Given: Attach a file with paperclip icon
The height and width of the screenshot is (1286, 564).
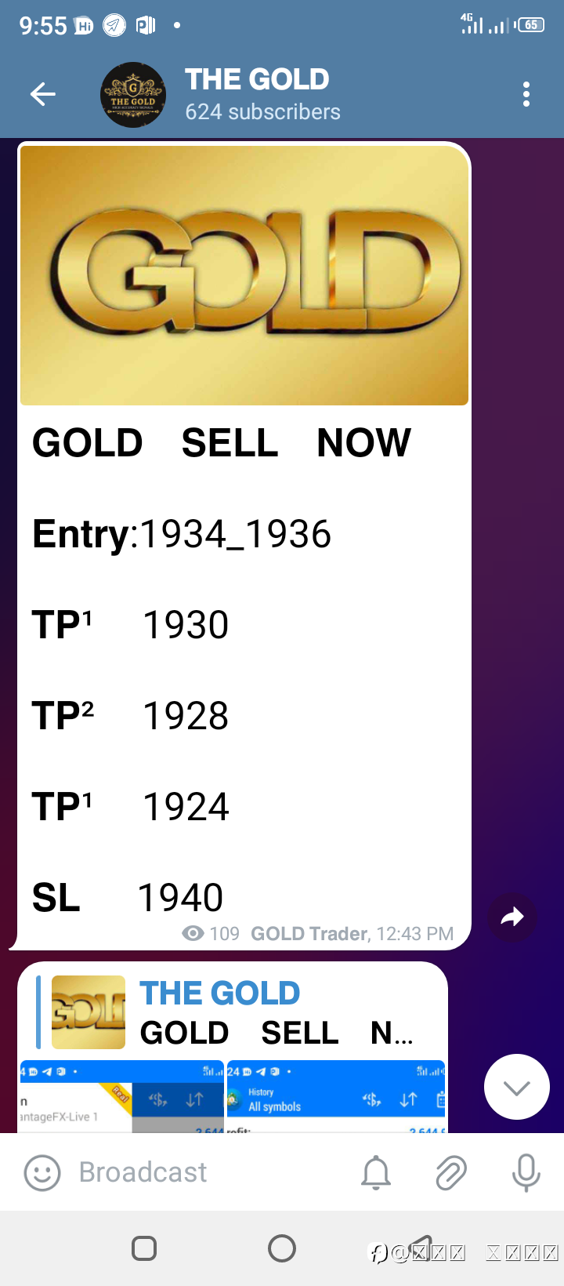Looking at the screenshot, I should pos(450,1173).
